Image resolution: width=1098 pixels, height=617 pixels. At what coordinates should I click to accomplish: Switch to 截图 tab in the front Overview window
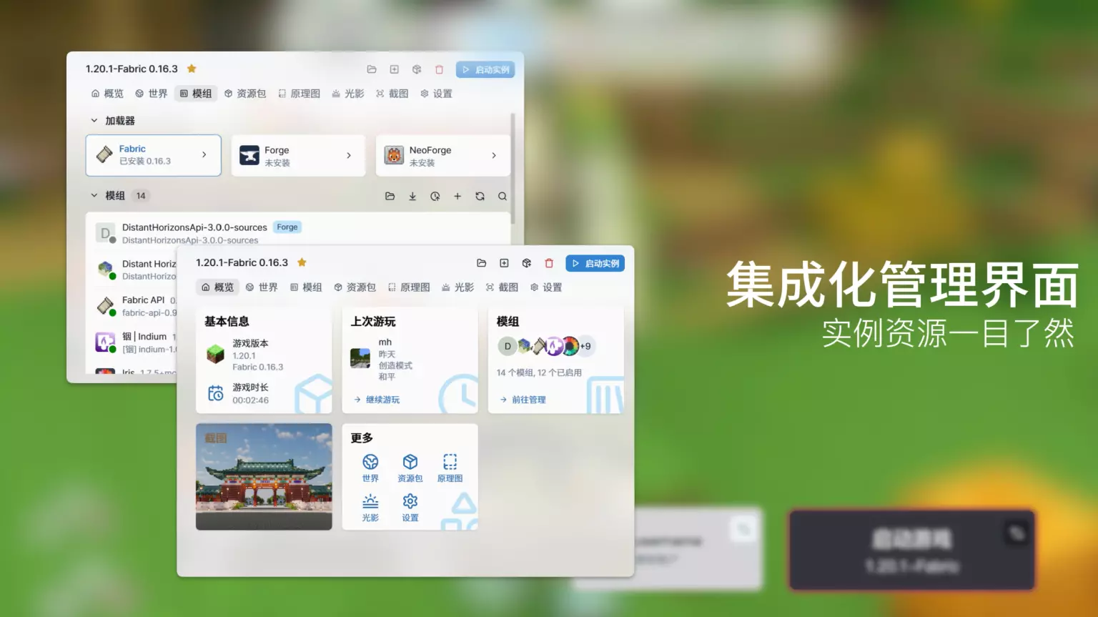502,287
